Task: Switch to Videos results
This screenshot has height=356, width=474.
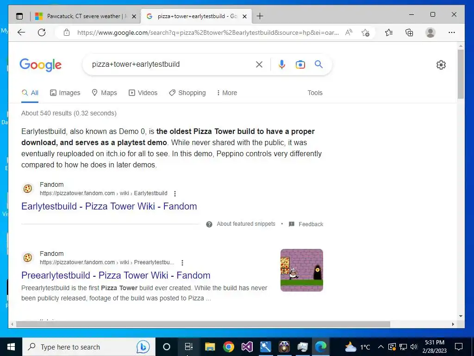Action: (x=143, y=93)
